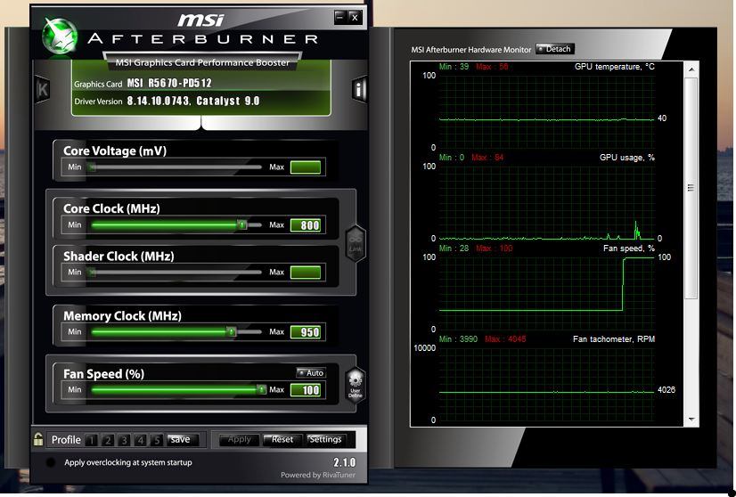Edit the Memory Clock value field 950
The image size is (736, 497).
pos(306,332)
